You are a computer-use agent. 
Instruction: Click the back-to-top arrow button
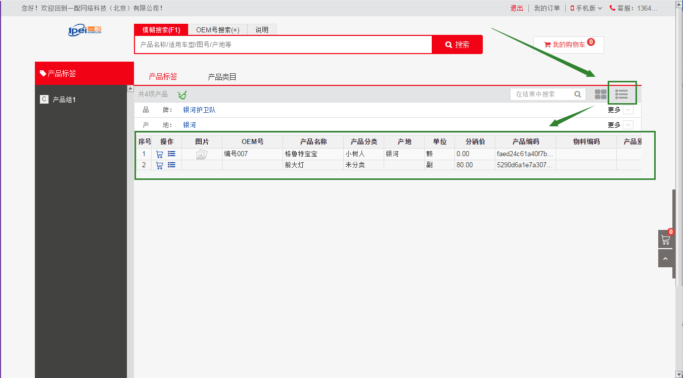click(x=665, y=258)
